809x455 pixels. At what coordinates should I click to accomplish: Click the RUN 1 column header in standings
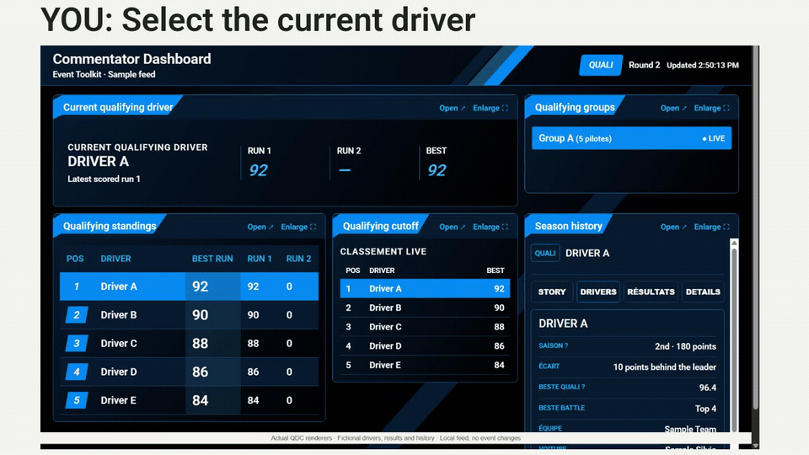click(259, 259)
